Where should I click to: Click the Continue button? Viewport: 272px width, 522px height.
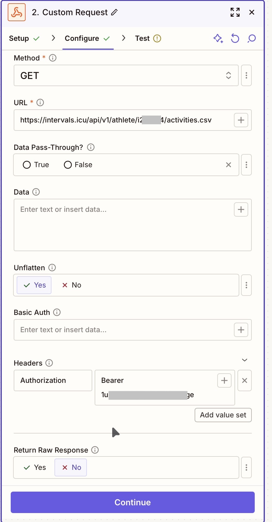[x=133, y=502]
